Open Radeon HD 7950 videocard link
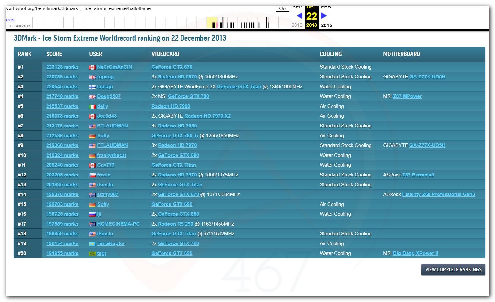This screenshot has width=495, height=302. tap(177, 126)
